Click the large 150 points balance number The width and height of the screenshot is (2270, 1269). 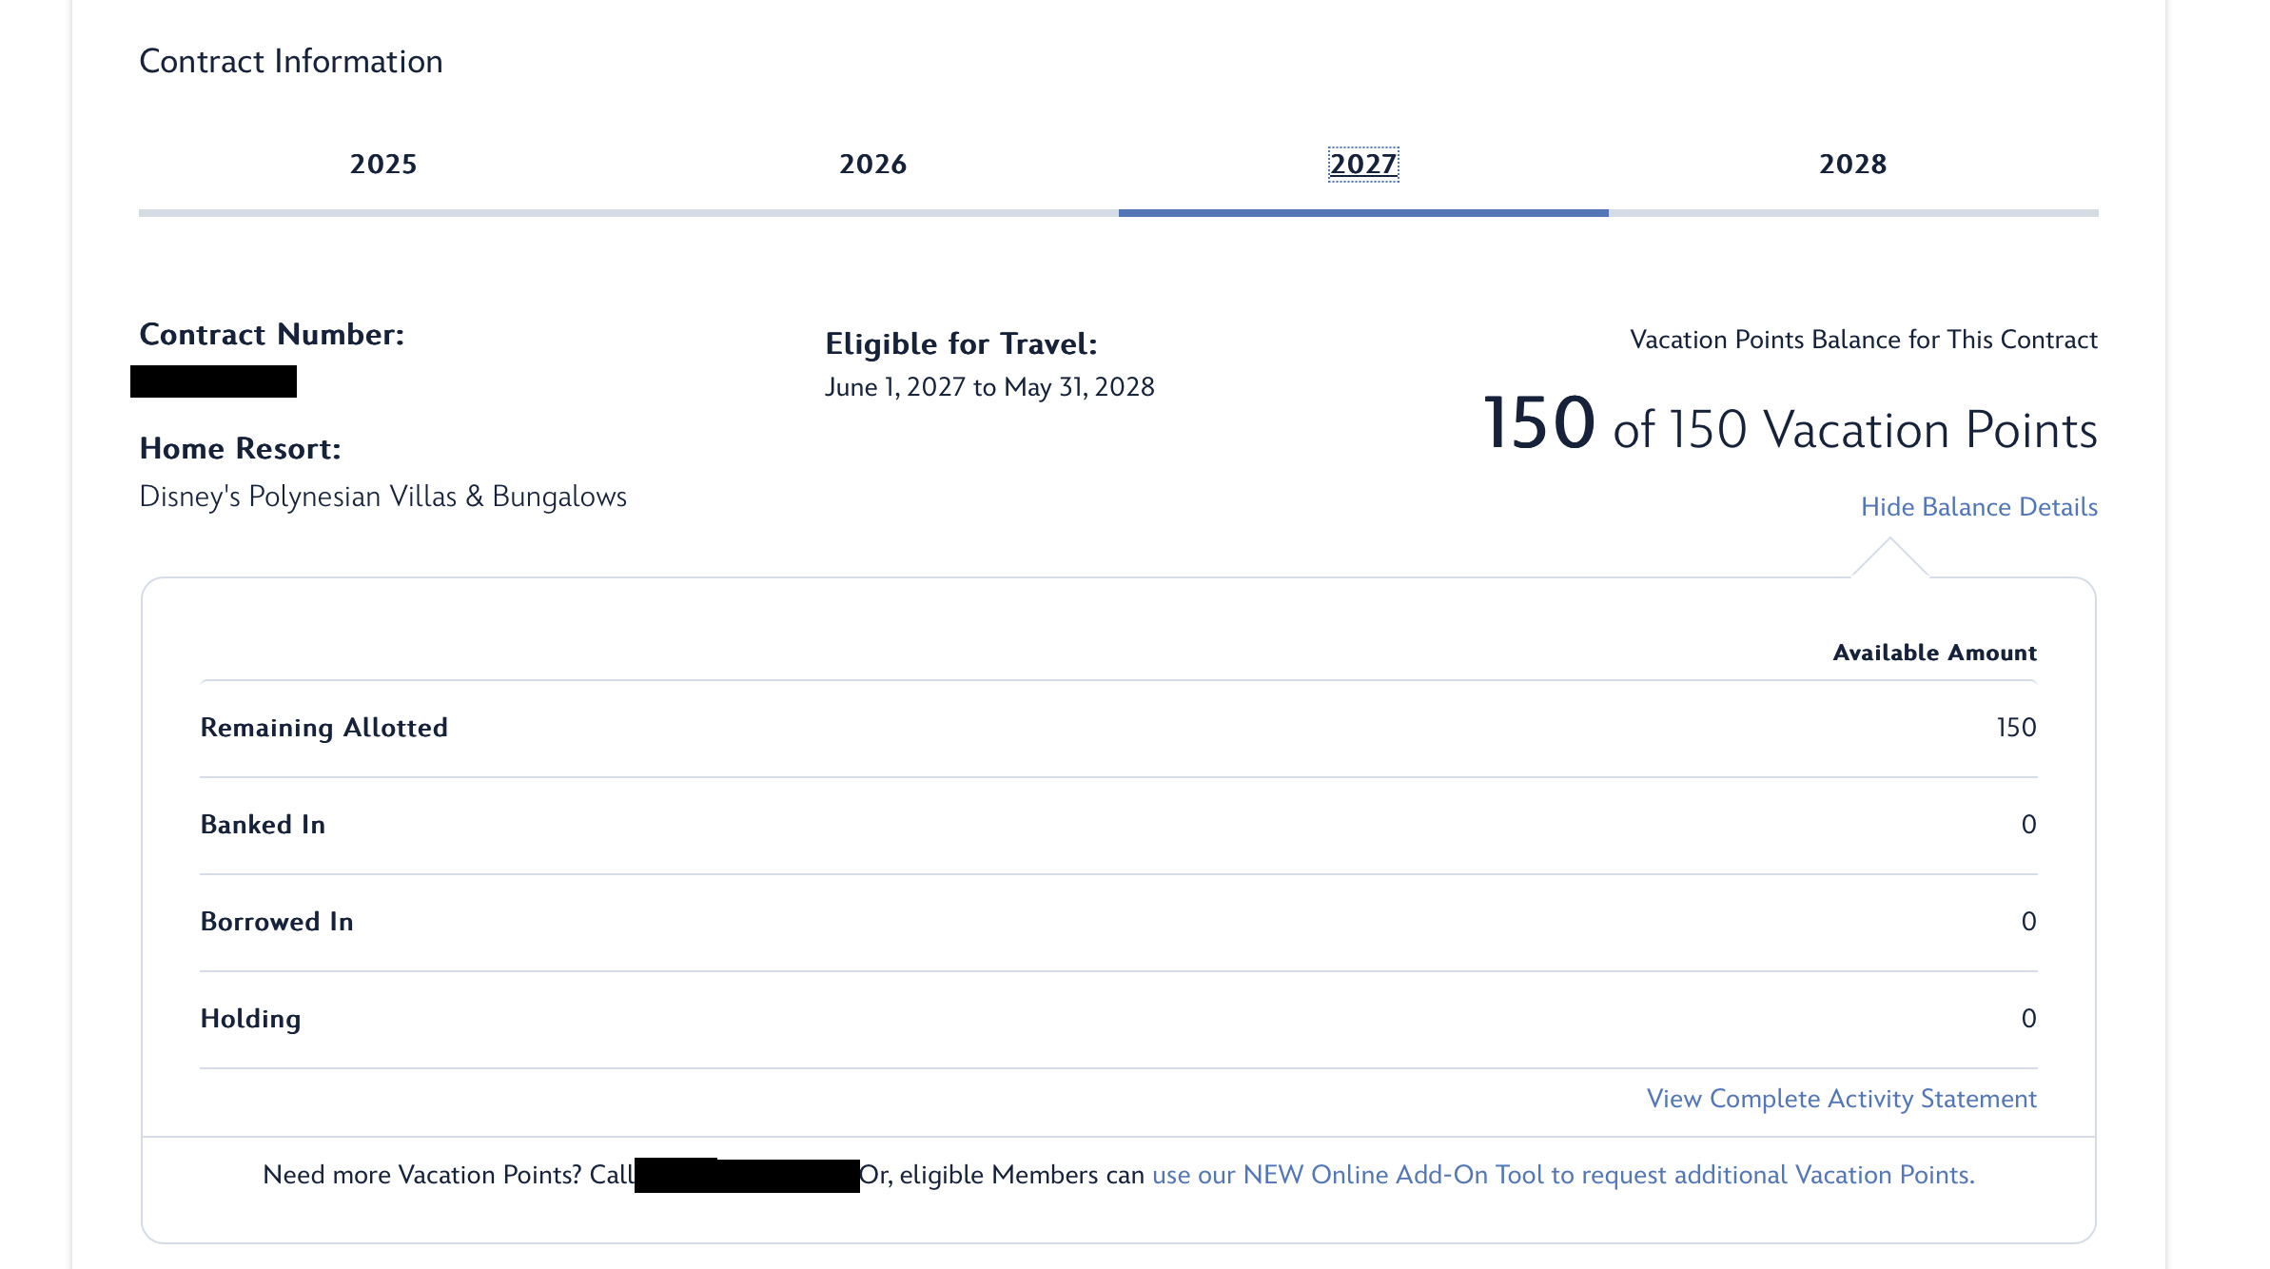(x=1538, y=423)
